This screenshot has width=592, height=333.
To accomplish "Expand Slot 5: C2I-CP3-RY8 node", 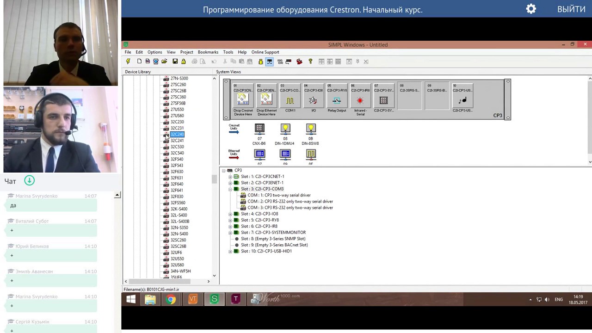I will [230, 220].
